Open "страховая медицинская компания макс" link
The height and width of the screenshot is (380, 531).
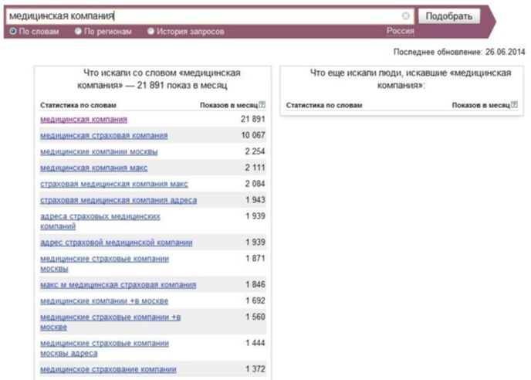[114, 184]
